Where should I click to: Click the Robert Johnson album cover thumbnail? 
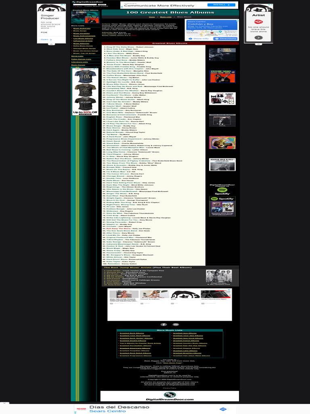click(x=222, y=55)
